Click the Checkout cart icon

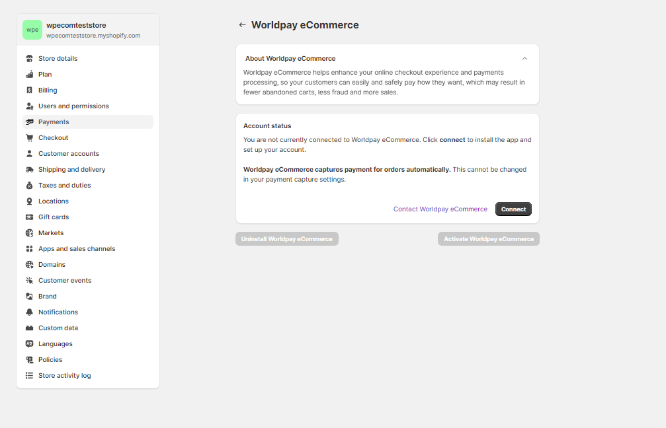(29, 138)
